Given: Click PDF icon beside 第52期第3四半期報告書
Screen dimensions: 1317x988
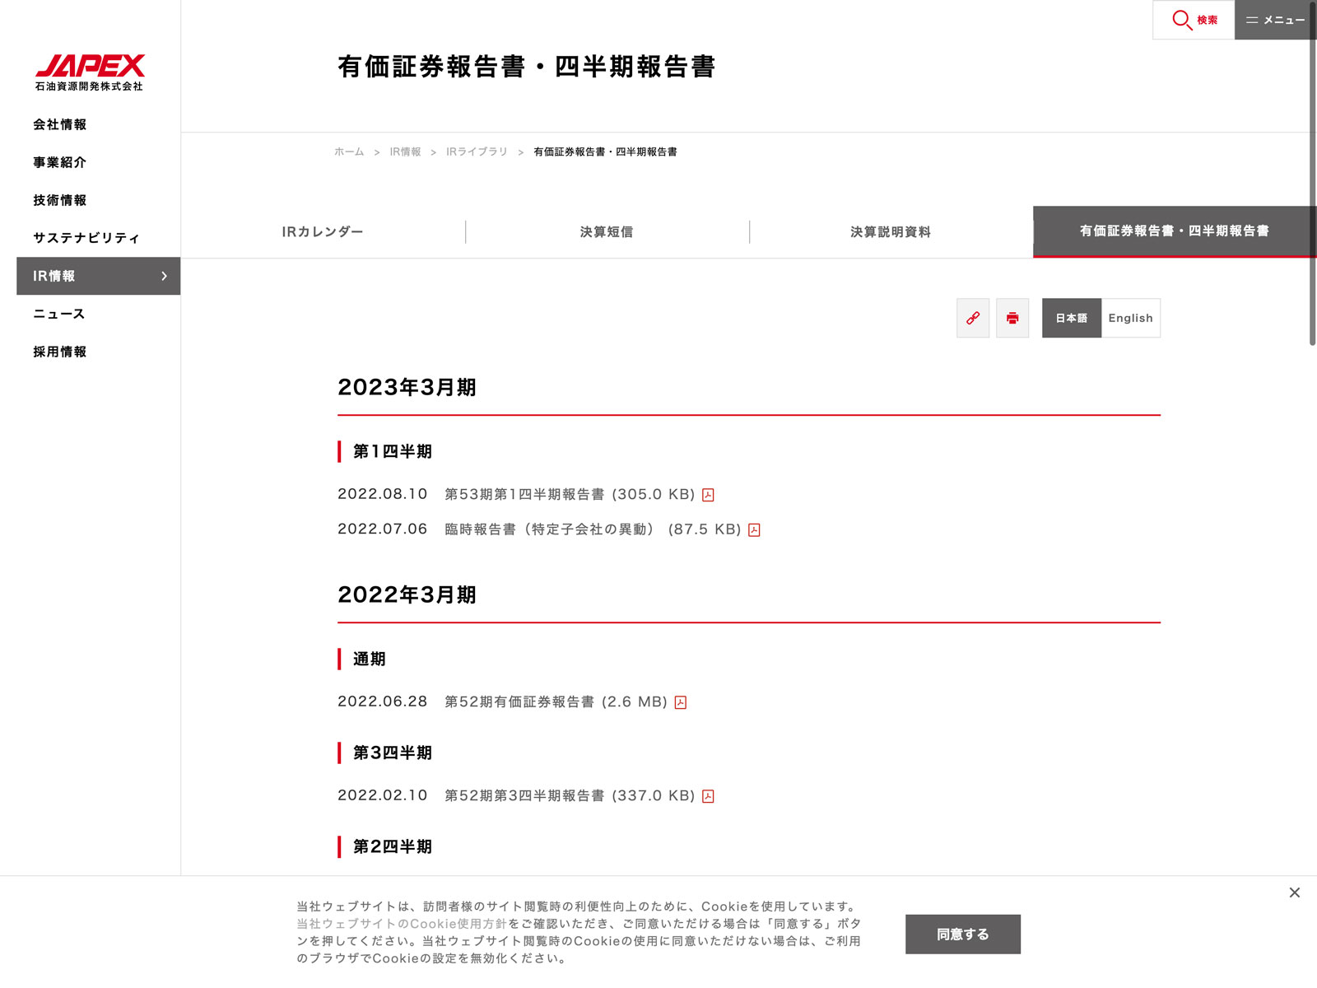Looking at the screenshot, I should coord(708,796).
